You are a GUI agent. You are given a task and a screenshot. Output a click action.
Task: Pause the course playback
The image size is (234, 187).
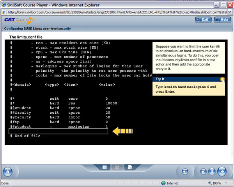coord(212,171)
